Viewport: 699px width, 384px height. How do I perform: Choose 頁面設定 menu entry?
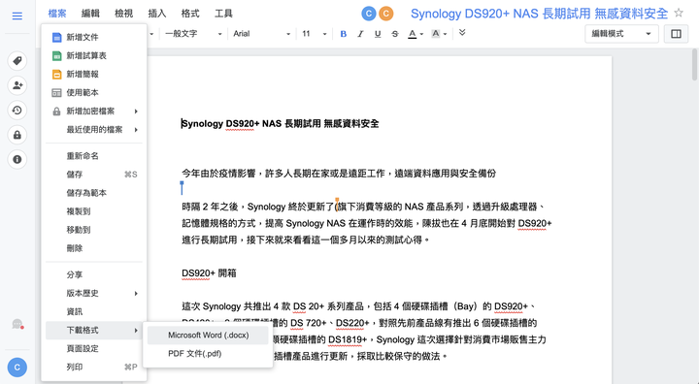coord(94,348)
